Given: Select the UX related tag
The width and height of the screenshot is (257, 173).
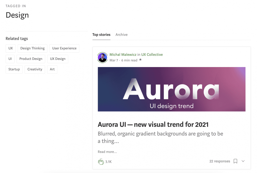Looking at the screenshot, I should [x=10, y=48].
